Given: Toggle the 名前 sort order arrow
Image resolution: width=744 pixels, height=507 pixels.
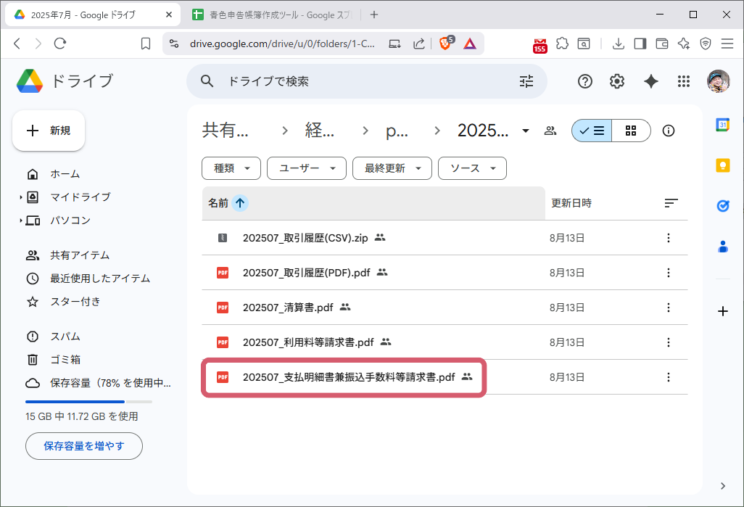Looking at the screenshot, I should [x=239, y=203].
